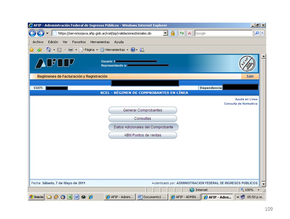Image resolution: width=290 pixels, height=219 pixels.
Task: Open the Ayuda menu
Action: [x=119, y=42]
